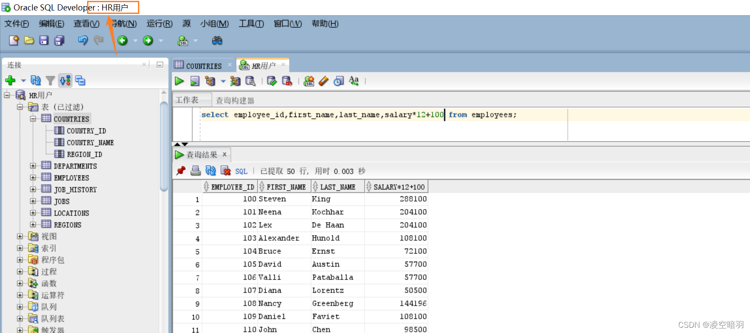Click the binoculars Find DB Object icon

217,40
